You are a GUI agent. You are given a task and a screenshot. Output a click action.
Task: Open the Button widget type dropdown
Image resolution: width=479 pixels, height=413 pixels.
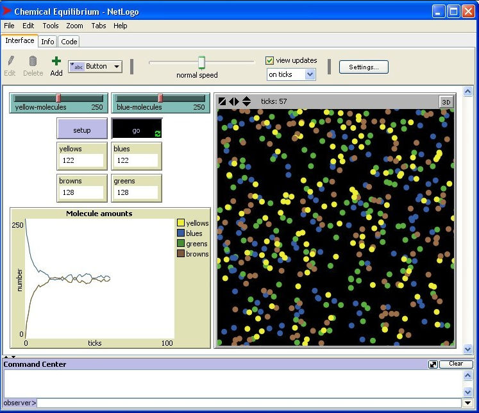pos(95,66)
